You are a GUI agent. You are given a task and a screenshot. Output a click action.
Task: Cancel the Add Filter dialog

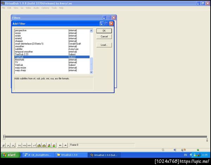[104, 37]
